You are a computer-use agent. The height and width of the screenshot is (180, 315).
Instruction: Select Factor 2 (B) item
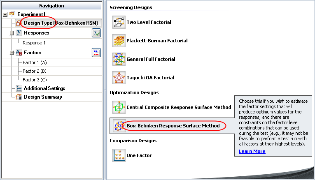[x=35, y=71]
